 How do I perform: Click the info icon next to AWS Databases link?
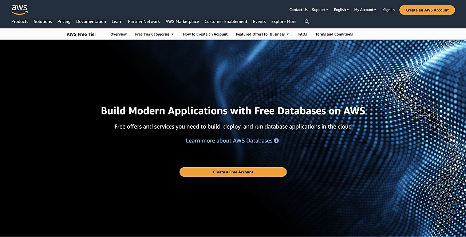point(276,140)
